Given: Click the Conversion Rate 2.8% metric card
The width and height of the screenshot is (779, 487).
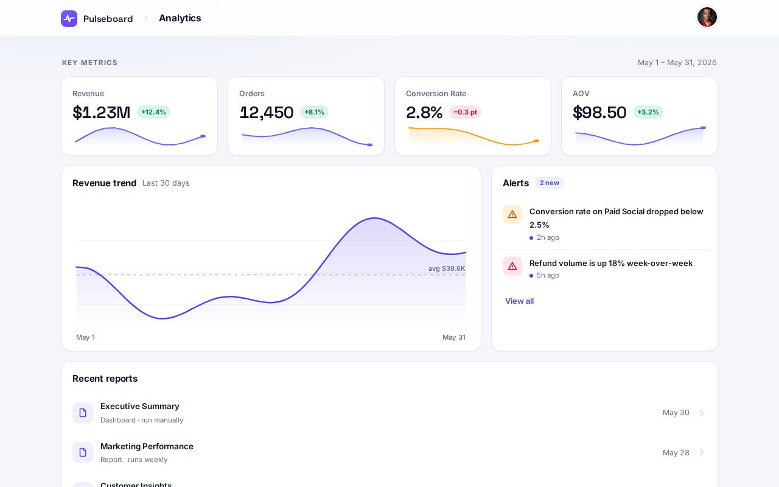Looking at the screenshot, I should [x=473, y=116].
